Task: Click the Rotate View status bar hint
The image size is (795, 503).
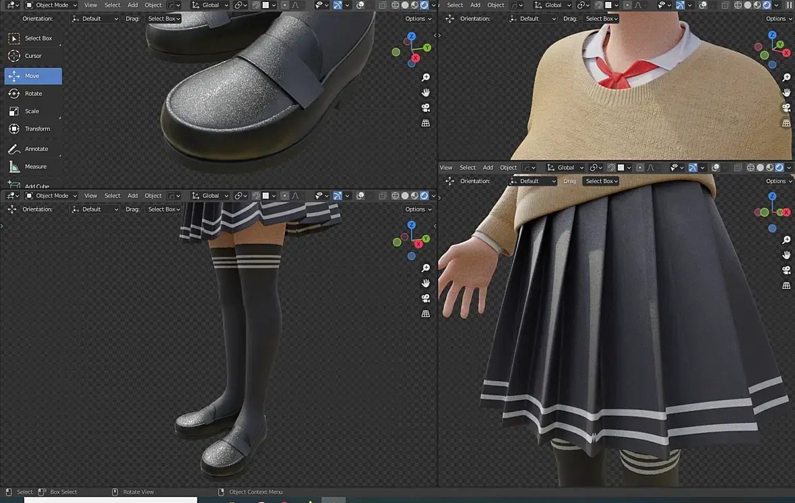Action: (133, 492)
